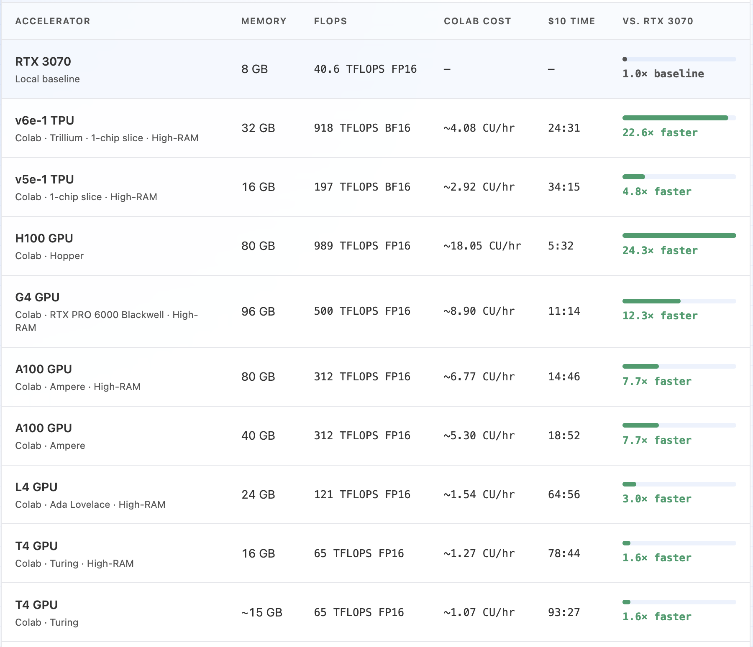
Task: Click "Colab · Turing · High-RAM" subtitle
Action: 74,563
